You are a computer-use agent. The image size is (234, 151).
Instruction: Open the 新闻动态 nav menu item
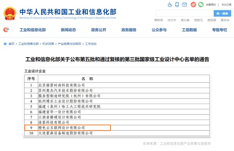coord(68,30)
